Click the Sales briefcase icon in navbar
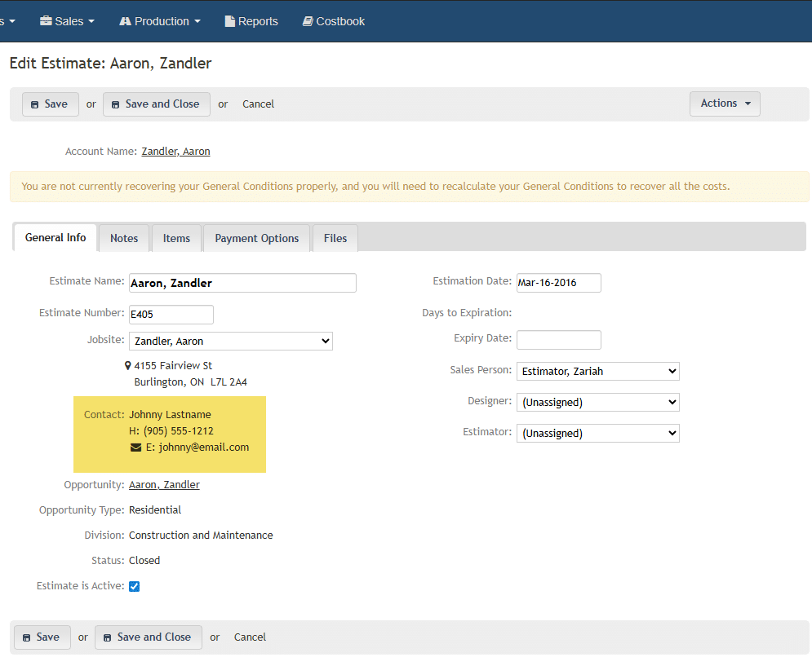Image resolution: width=812 pixels, height=657 pixels. click(x=46, y=21)
